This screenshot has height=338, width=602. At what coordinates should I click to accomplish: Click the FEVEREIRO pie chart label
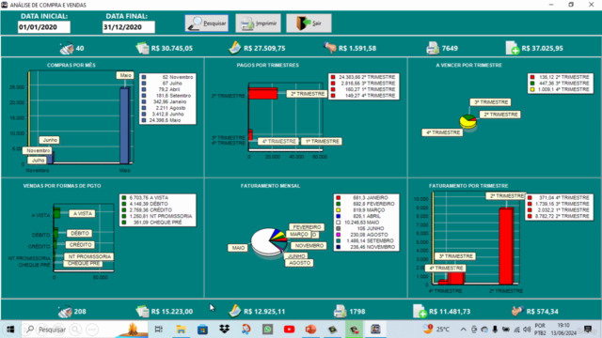tap(307, 227)
